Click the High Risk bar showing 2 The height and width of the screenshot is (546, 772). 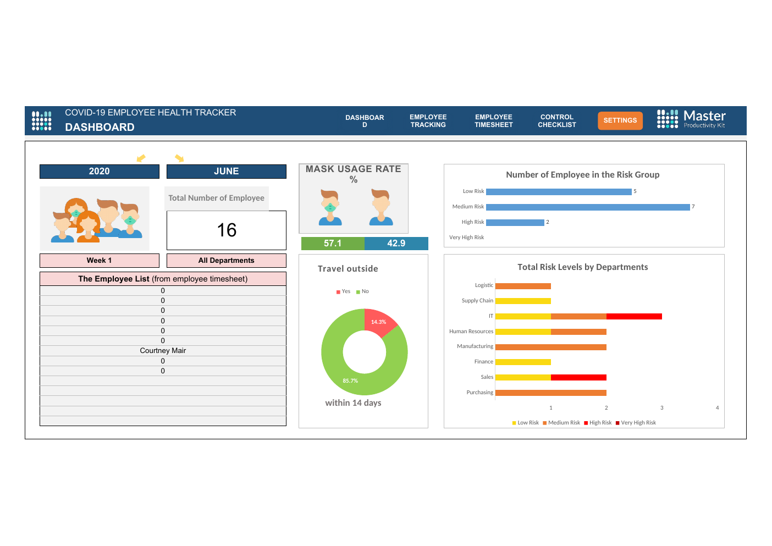[x=515, y=223]
